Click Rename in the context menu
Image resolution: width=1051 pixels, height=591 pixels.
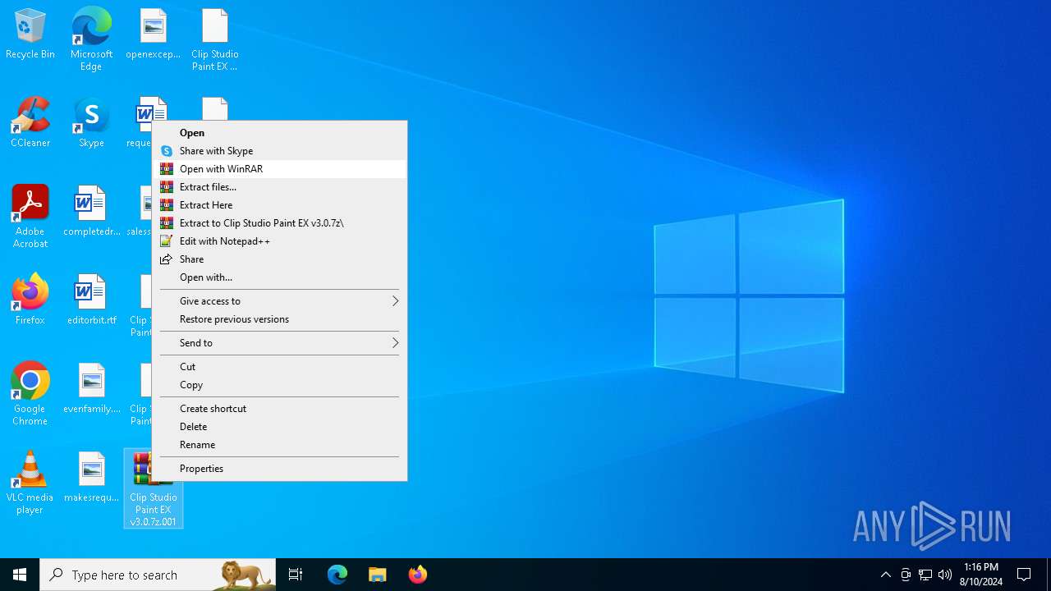click(279, 445)
